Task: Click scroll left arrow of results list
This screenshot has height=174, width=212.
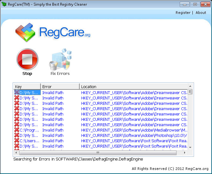Action: click(16, 153)
